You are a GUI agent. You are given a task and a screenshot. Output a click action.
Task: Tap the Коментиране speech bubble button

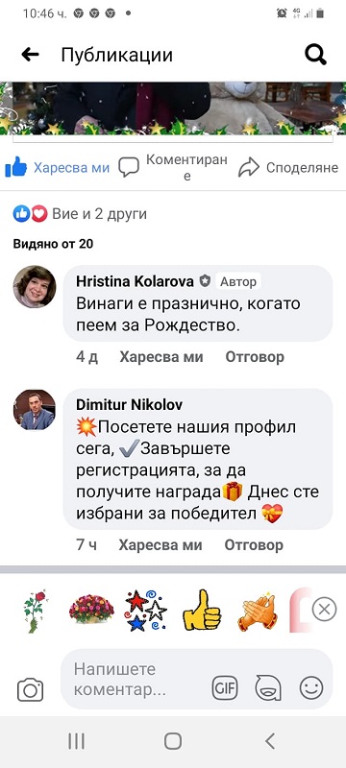coord(174,167)
